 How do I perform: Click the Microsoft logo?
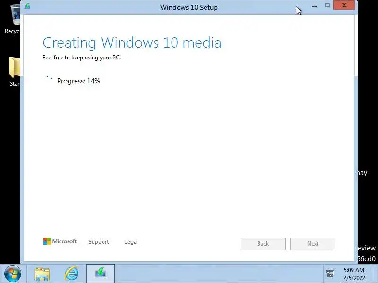60,241
